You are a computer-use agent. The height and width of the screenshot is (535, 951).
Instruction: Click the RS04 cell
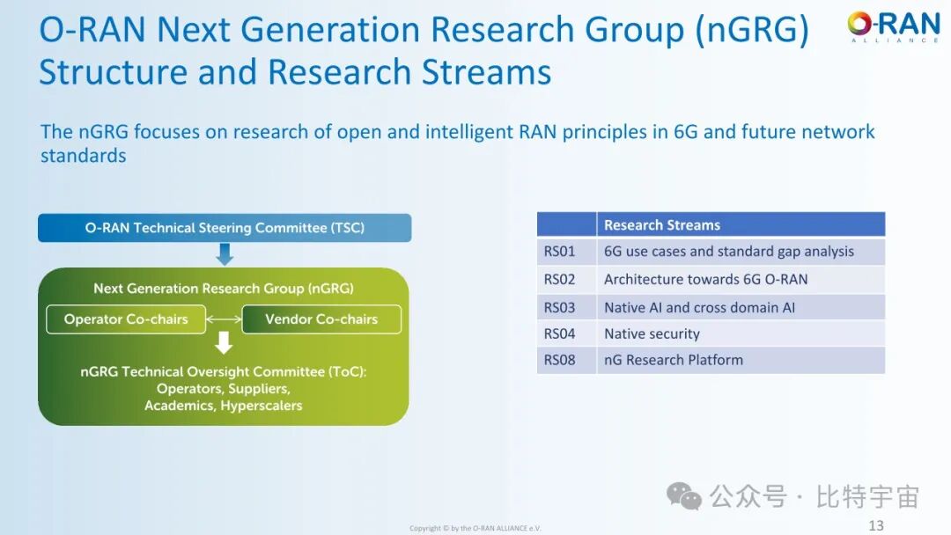tap(566, 333)
